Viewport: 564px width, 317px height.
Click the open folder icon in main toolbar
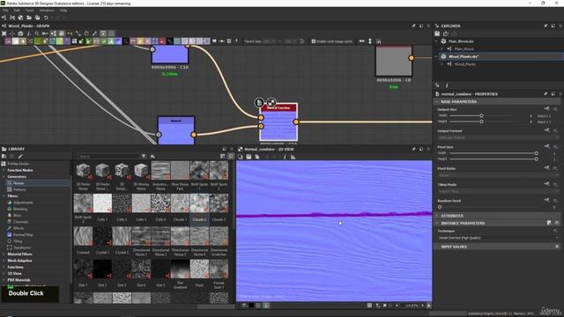[29, 18]
